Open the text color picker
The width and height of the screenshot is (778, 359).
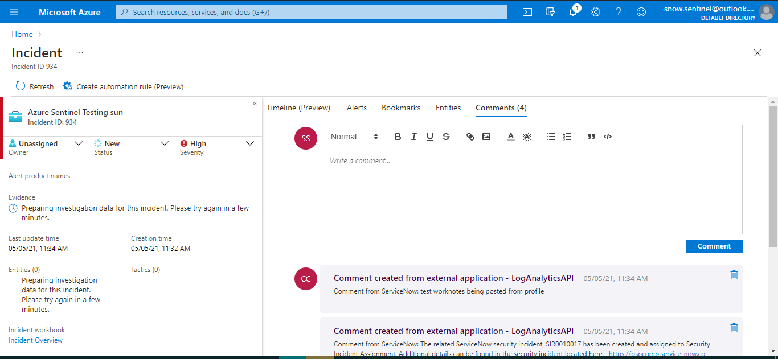(x=511, y=137)
